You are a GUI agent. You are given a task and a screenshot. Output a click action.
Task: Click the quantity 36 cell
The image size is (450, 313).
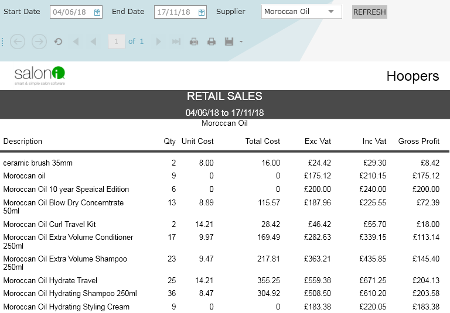(x=172, y=294)
